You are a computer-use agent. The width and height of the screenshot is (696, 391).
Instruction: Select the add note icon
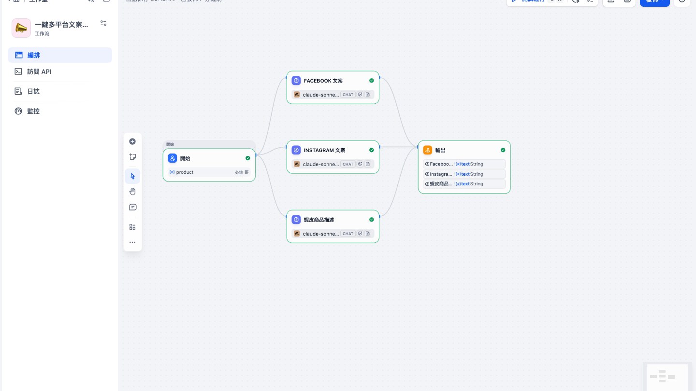[132, 157]
